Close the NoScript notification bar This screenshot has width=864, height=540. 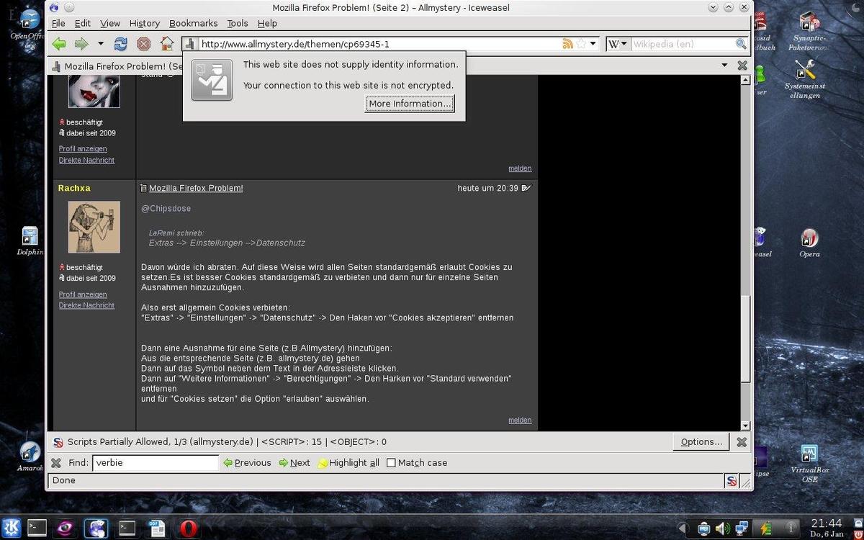[x=742, y=442]
